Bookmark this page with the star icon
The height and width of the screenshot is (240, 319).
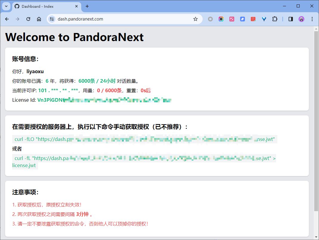tap(196, 19)
